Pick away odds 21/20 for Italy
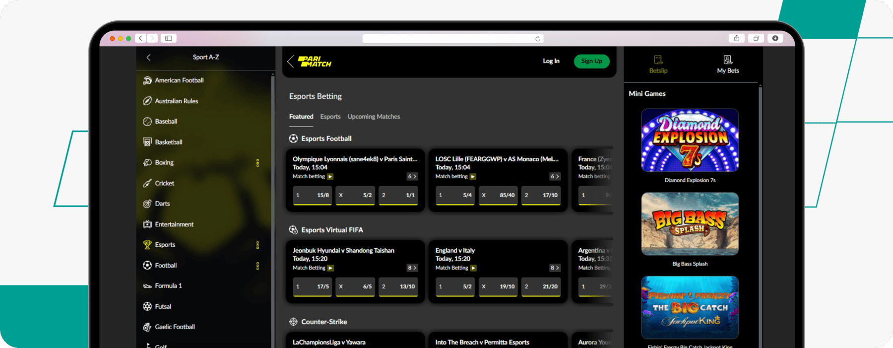The height and width of the screenshot is (348, 893). (541, 287)
